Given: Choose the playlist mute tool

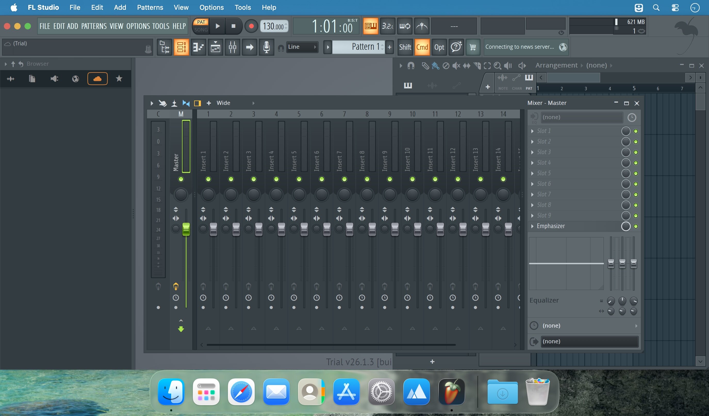Looking at the screenshot, I should [x=456, y=65].
